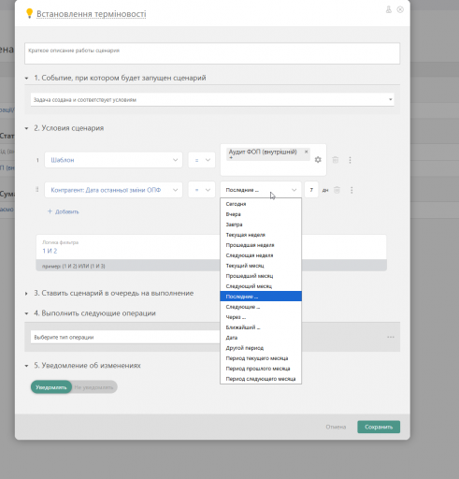
Task: Remove the 'Аудит ФОП (внутрішній)' tag
Action: pyautogui.click(x=306, y=152)
